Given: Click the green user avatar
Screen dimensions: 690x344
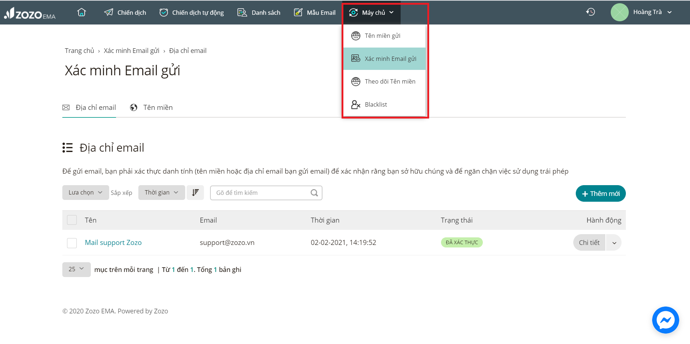Looking at the screenshot, I should pyautogui.click(x=620, y=12).
